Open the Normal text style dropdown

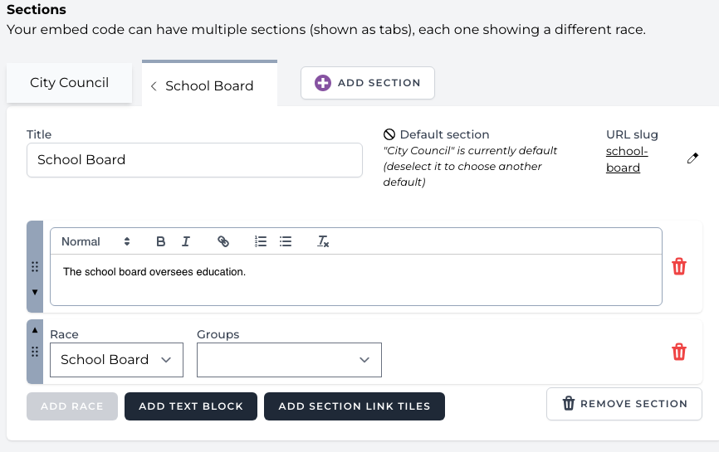coord(95,241)
